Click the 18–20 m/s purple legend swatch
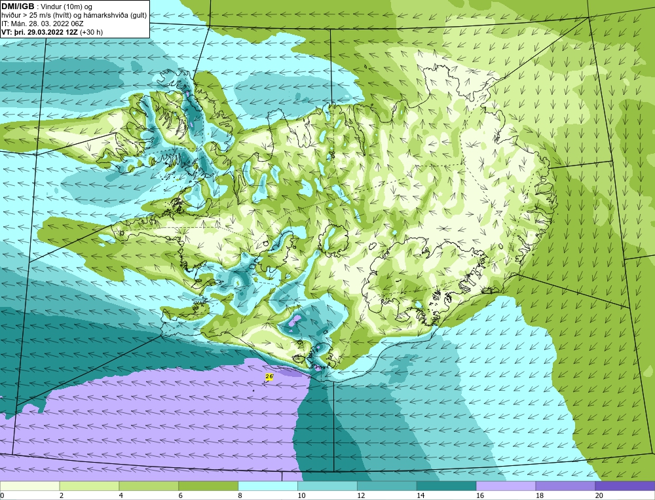The height and width of the screenshot is (500, 655). (x=566, y=486)
